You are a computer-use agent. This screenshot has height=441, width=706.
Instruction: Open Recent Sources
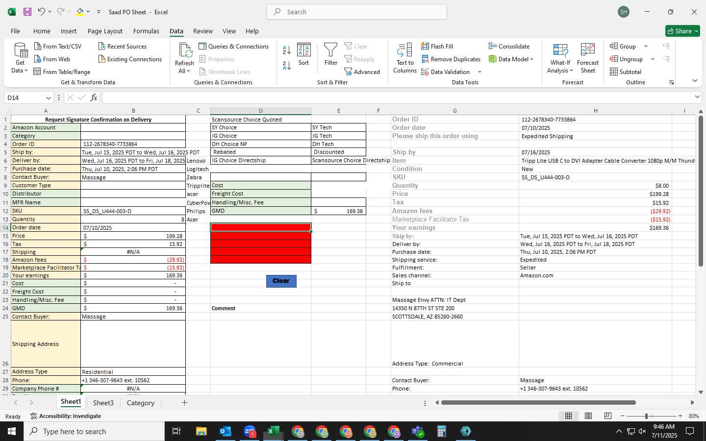(123, 46)
